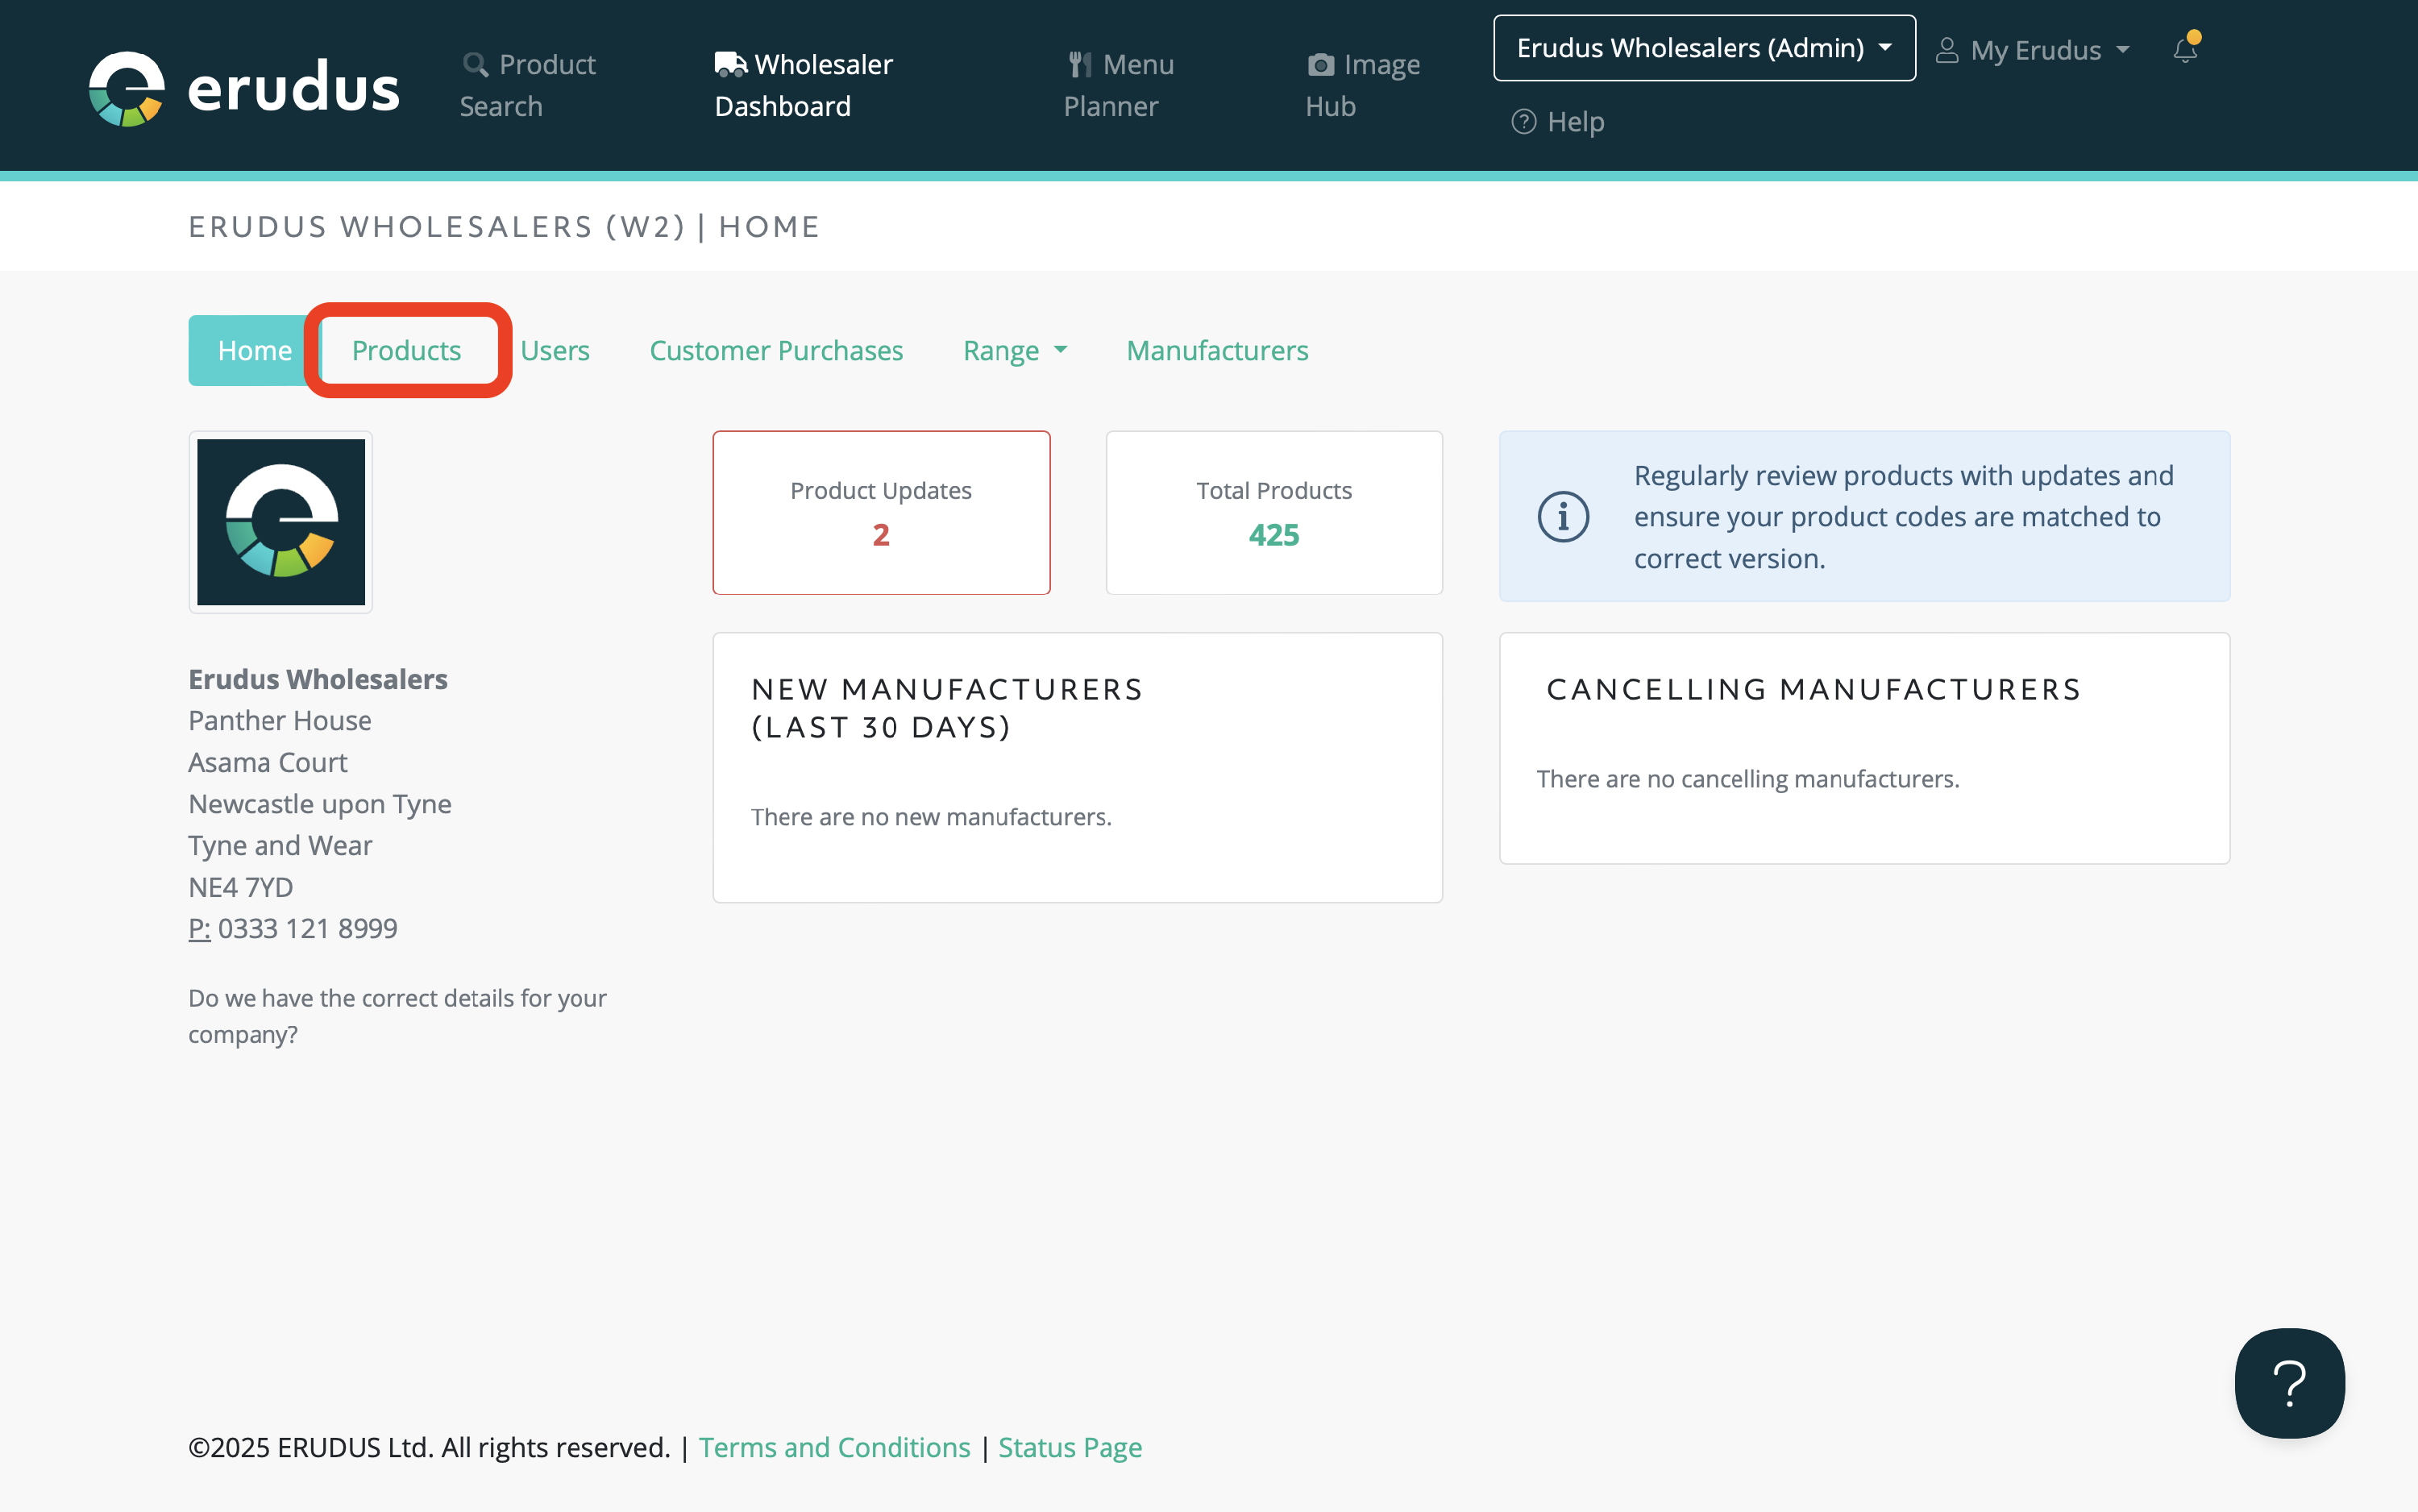Click the Erudus Wholesalers company logo thumbnail
This screenshot has height=1512, width=2418.
pos(281,522)
